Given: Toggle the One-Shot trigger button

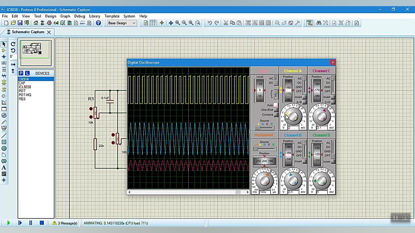Looking at the screenshot, I should click(276, 110).
